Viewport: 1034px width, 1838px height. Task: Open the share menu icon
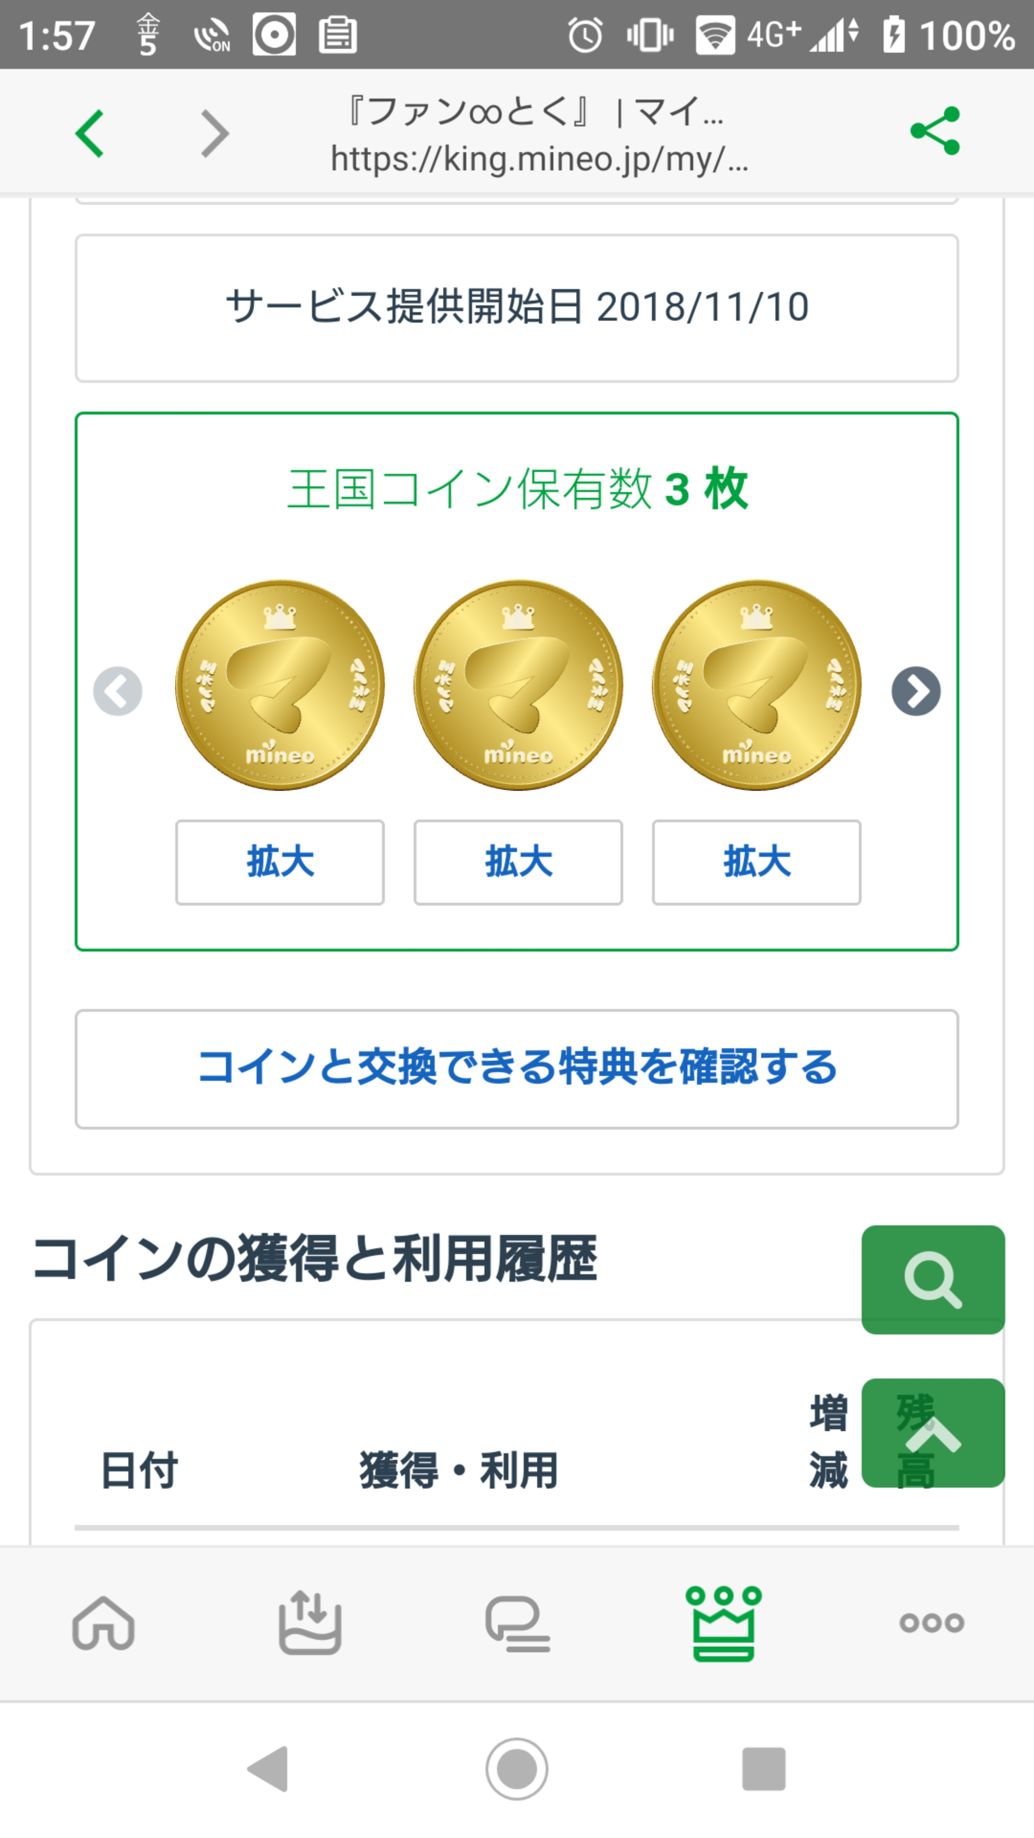coord(935,131)
